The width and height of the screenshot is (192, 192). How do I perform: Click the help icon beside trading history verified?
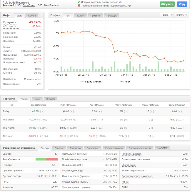tap(120, 2)
